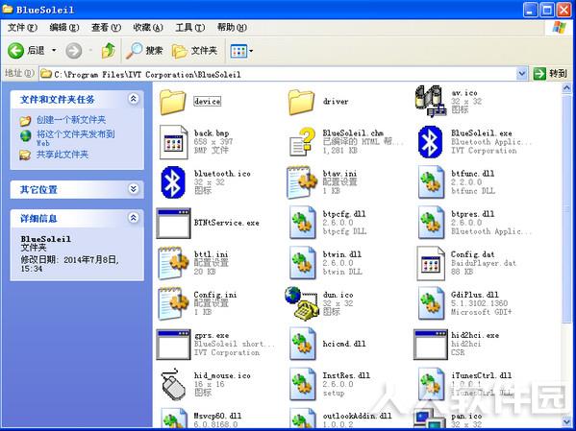576x431 pixels.
Task: Select the 'Msvcp60.dll' file name
Action: tap(217, 416)
